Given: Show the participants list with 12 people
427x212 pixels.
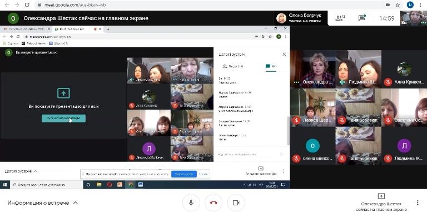Looking at the screenshot, I should coord(340,18).
